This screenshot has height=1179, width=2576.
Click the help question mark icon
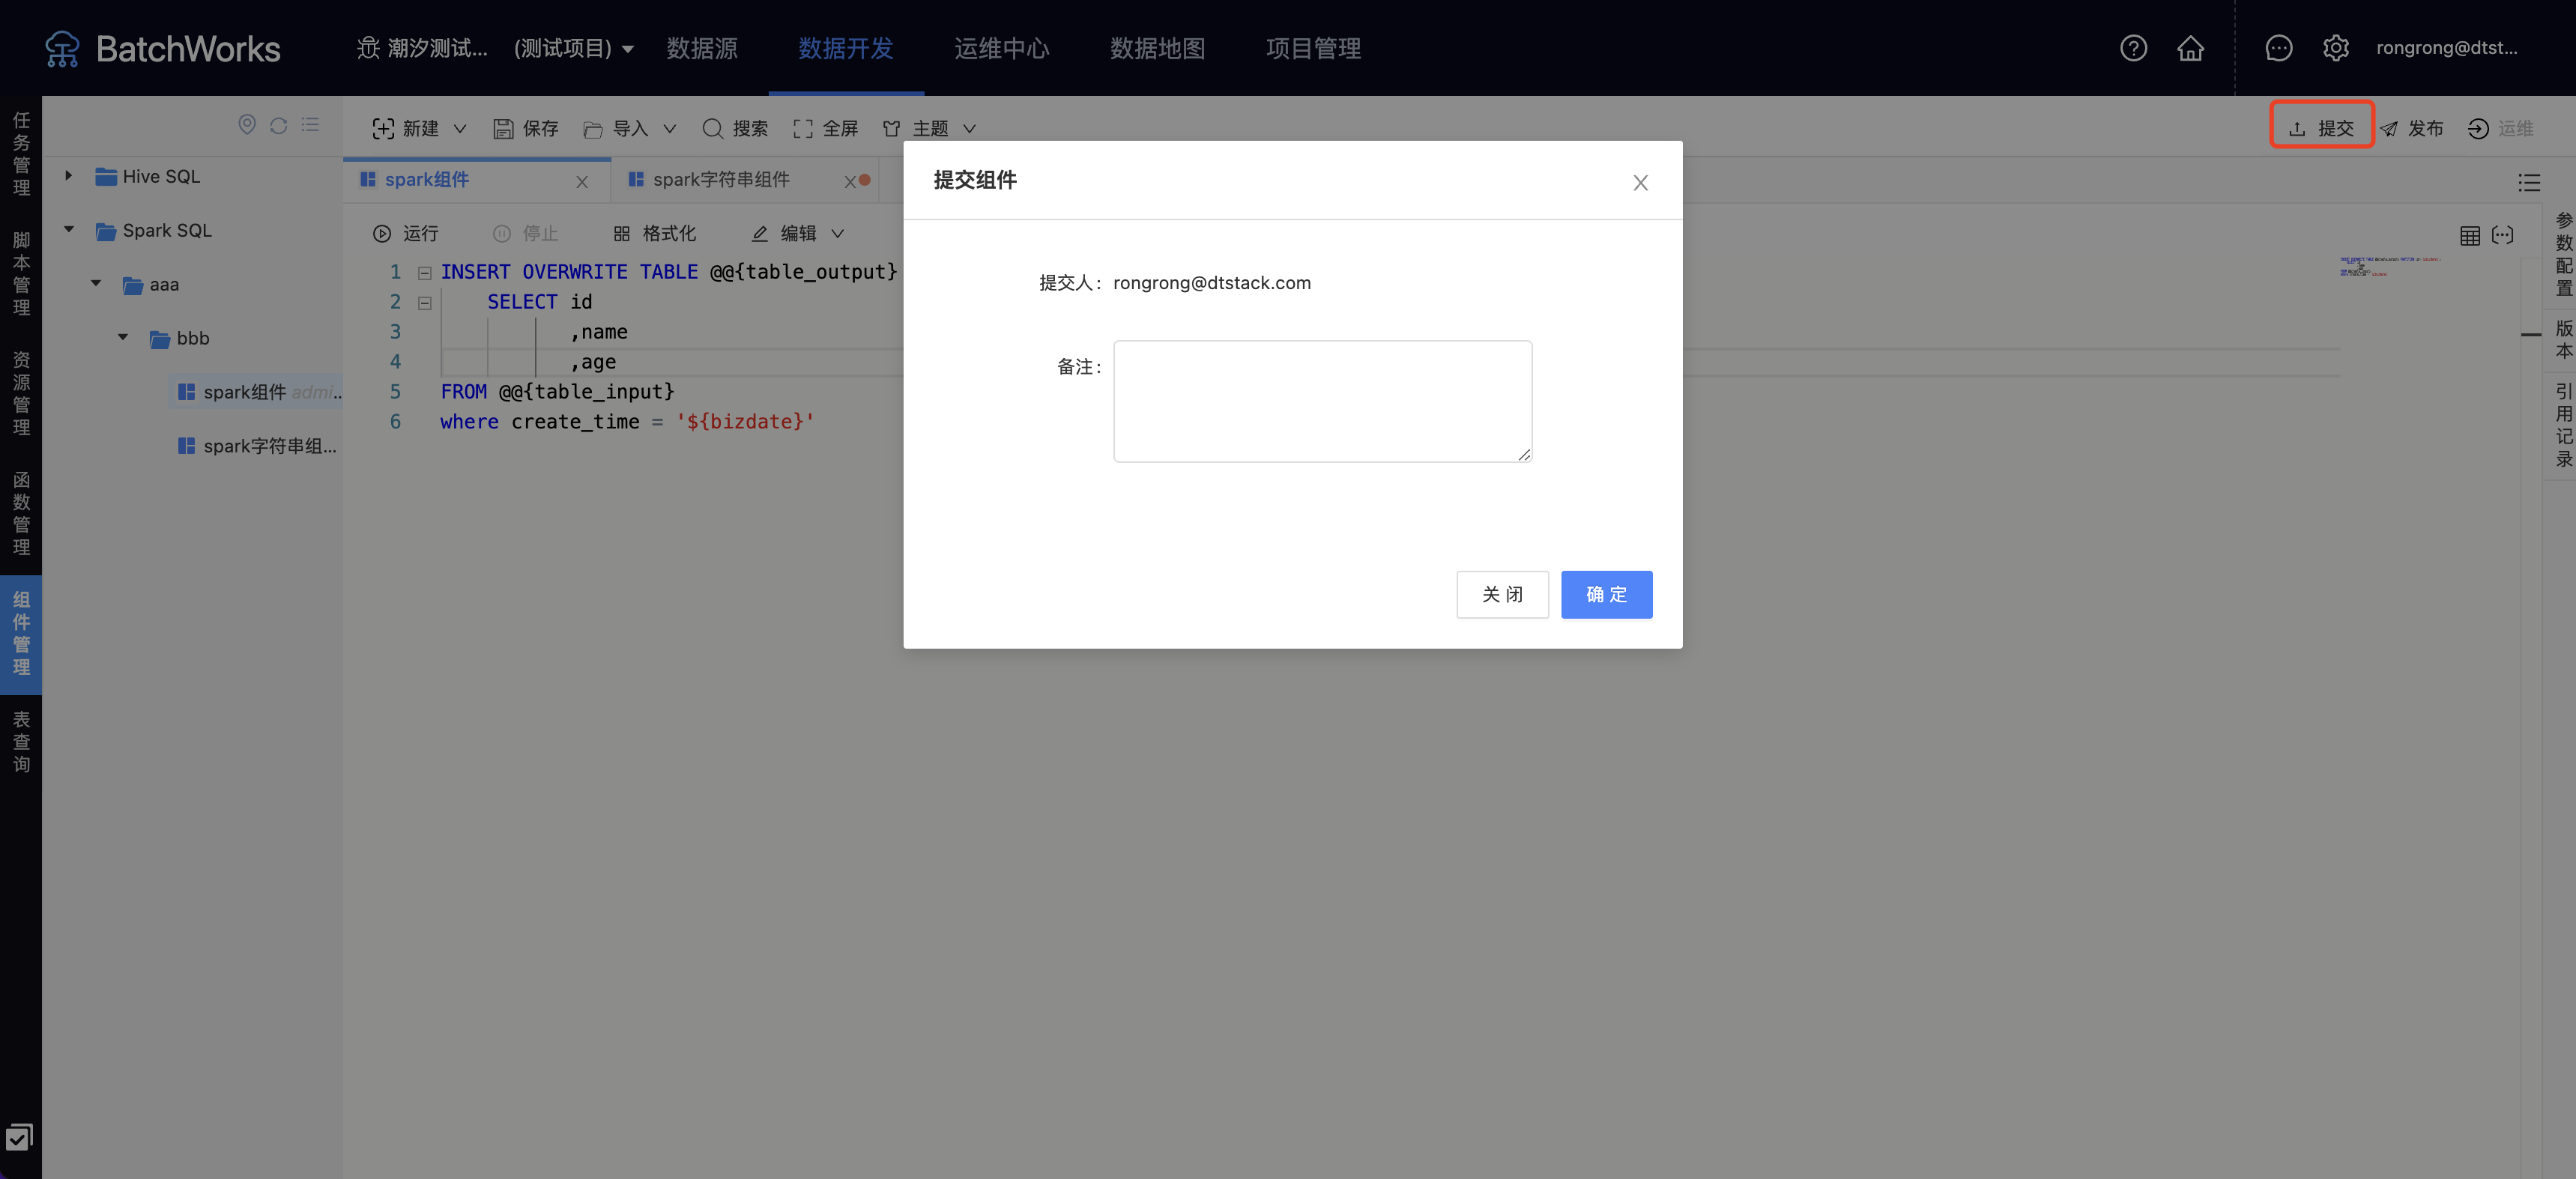2133,48
